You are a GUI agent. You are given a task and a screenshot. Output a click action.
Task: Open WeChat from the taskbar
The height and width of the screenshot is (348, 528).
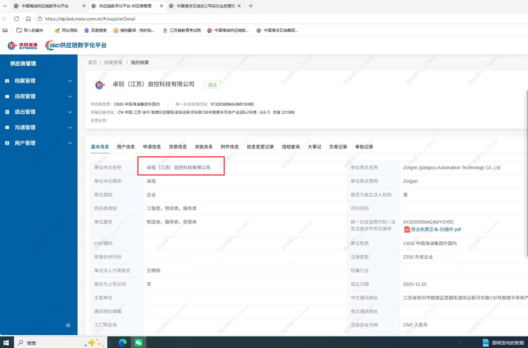[139, 342]
